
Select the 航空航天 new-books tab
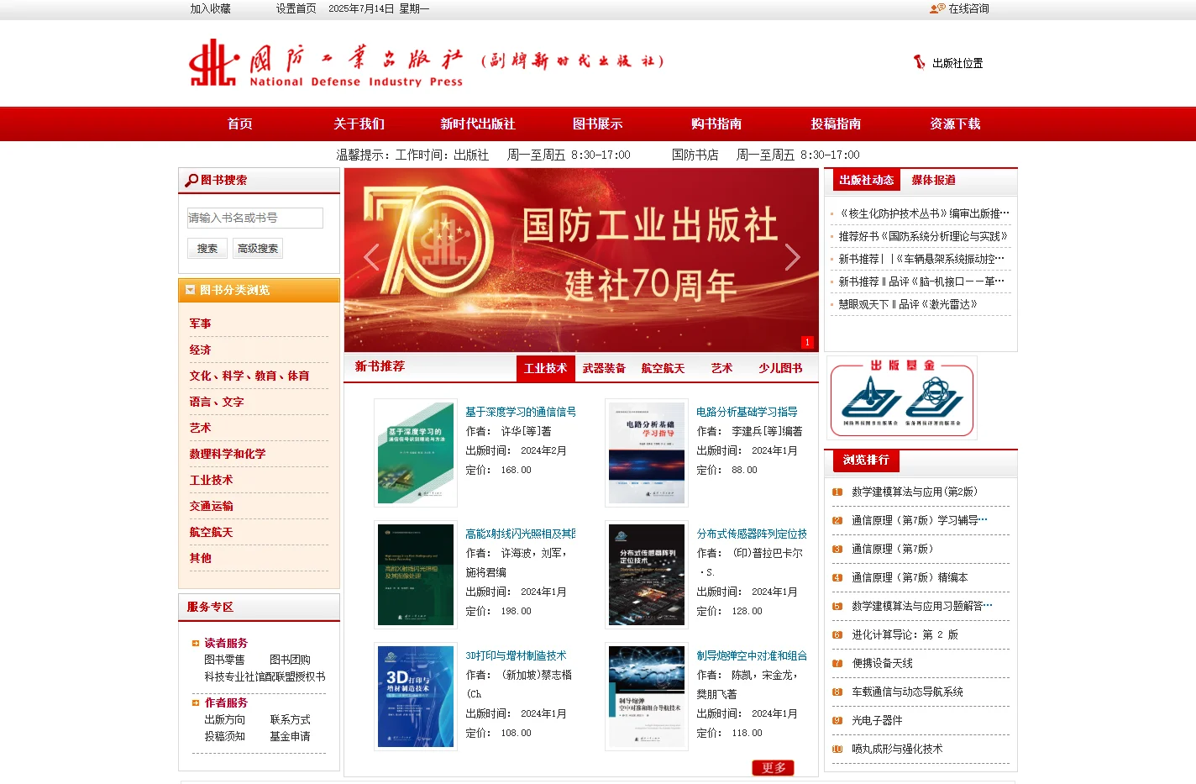click(x=663, y=368)
